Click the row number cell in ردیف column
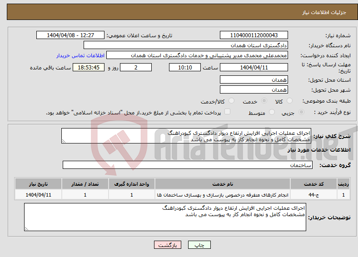 (x=343, y=195)
